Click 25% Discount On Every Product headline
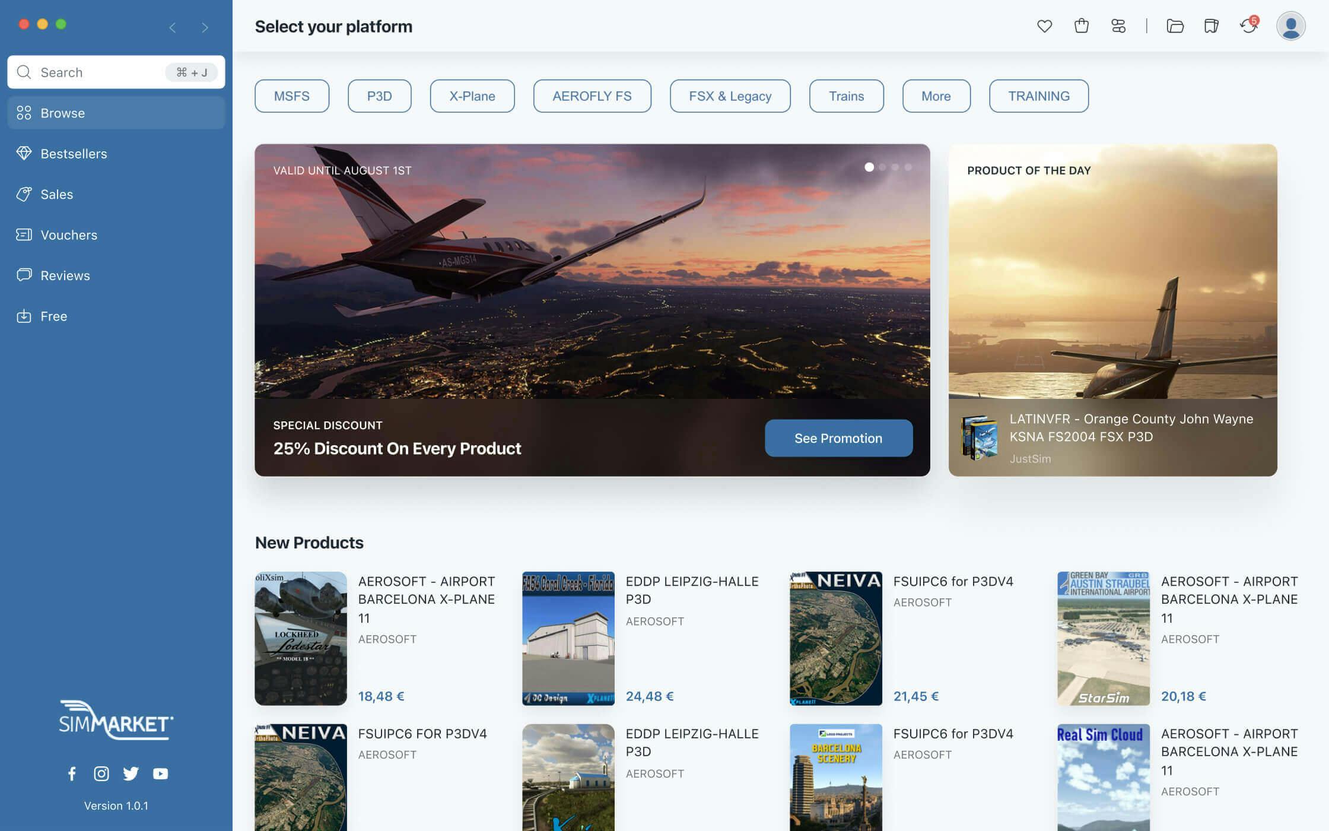Image resolution: width=1329 pixels, height=831 pixels. point(397,448)
